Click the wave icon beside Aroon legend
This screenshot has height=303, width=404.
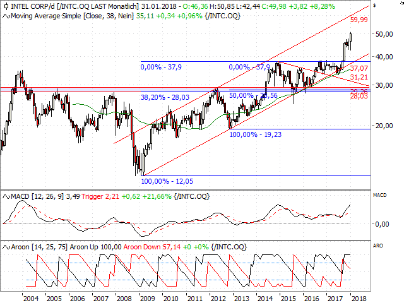6,247
